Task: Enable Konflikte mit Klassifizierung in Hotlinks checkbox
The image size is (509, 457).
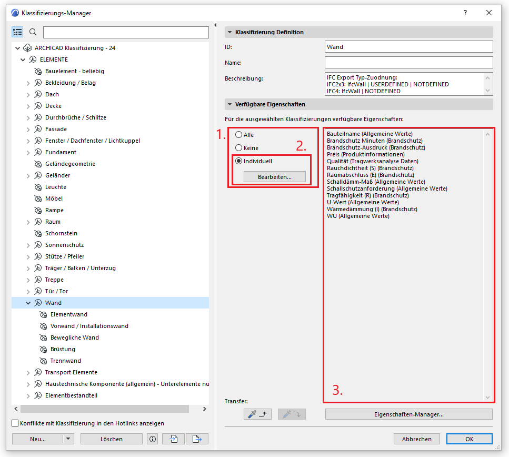Action: (x=15, y=423)
